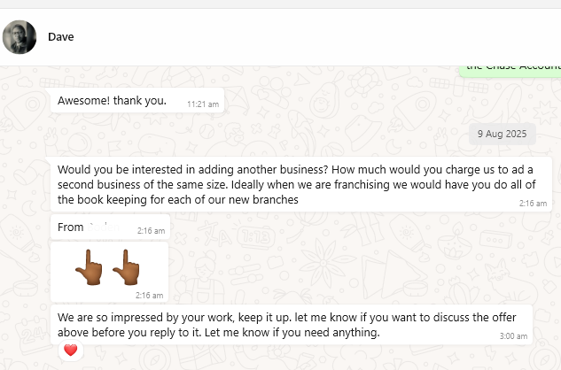561x370 pixels.
Task: Select the "Awesome! thank you." message bubble
Action: point(112,100)
